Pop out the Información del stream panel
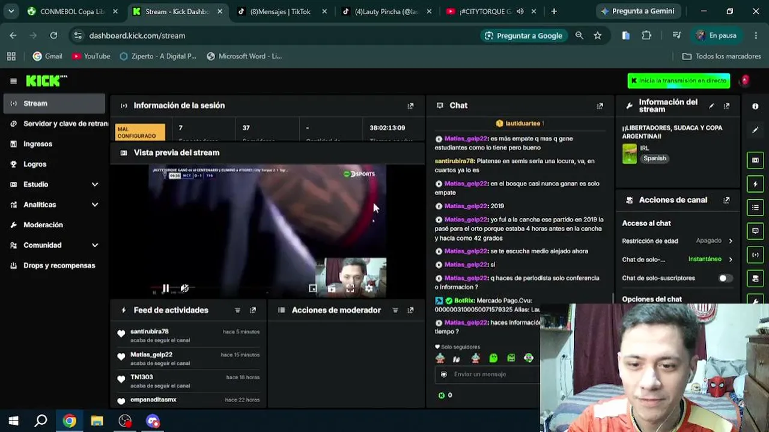 coord(726,106)
